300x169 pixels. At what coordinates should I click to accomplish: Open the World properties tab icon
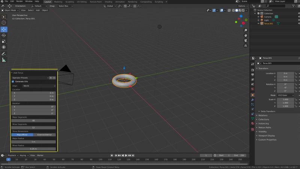[x=252, y=89]
